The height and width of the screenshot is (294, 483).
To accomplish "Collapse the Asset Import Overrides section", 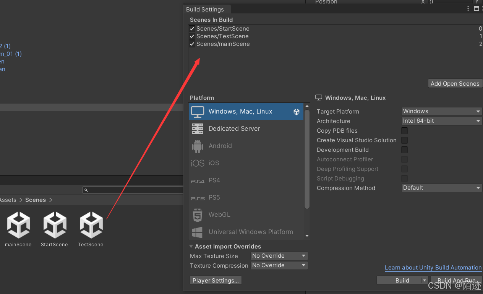I will pos(191,247).
